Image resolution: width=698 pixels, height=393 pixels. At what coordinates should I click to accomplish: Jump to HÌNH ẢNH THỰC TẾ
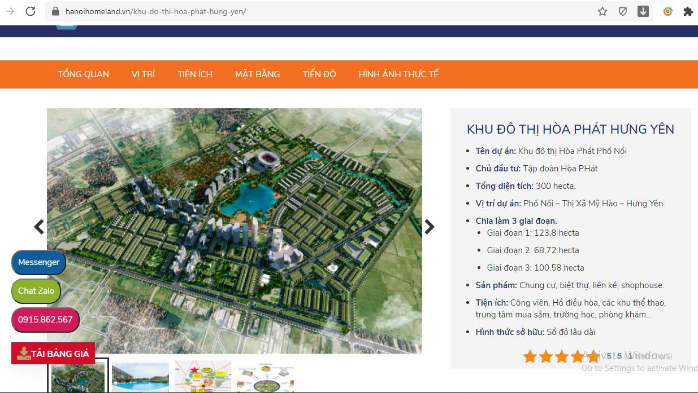(x=398, y=74)
